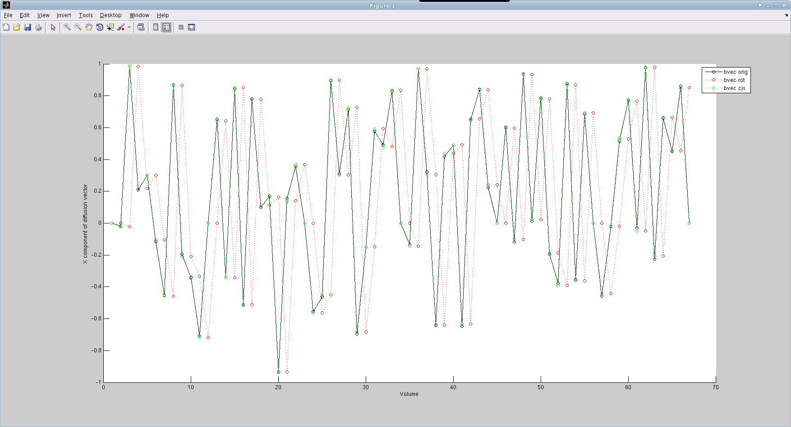The height and width of the screenshot is (427, 791).
Task: Open the brush color dropdown arrow
Action: pos(129,27)
